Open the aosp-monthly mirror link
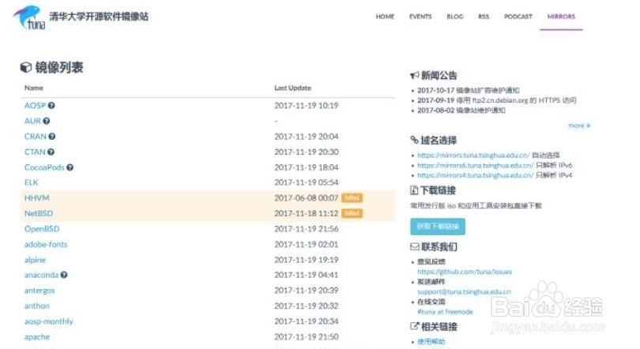This screenshot has height=349, width=640. click(x=48, y=321)
